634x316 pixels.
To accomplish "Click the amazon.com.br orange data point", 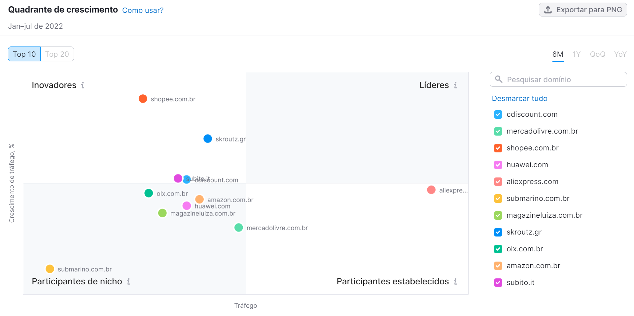I will (199, 199).
